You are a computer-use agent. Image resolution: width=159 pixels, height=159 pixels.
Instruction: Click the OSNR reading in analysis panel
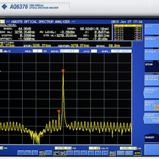94,29
